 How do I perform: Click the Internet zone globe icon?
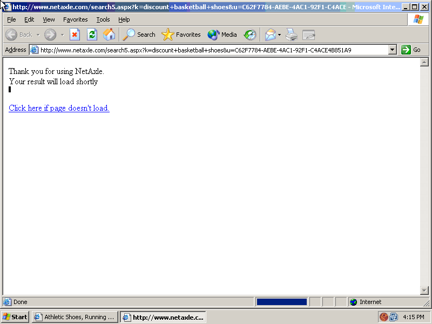(353, 302)
